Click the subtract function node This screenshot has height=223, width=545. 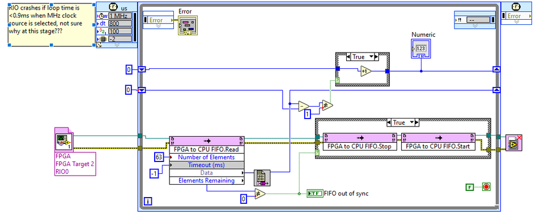(304, 106)
